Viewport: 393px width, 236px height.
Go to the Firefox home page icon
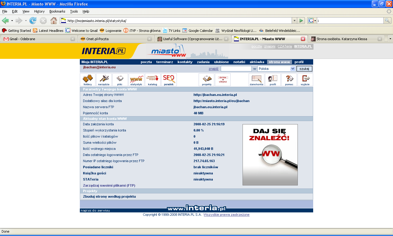(54, 21)
